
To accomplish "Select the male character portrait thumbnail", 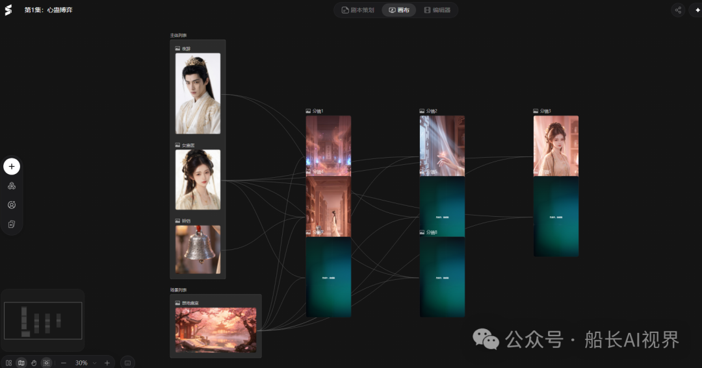I will point(198,93).
